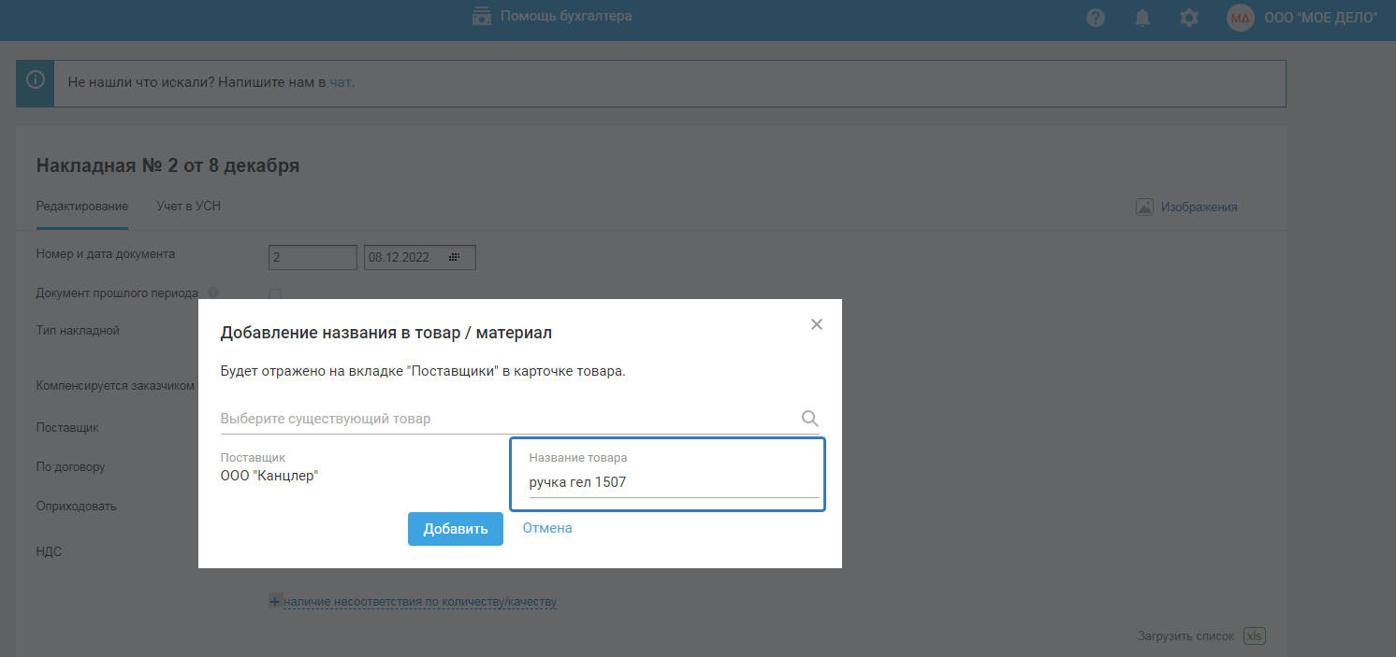Click supplier name ООО "Канцлер"
Image resolution: width=1396 pixels, height=657 pixels.
269,476
